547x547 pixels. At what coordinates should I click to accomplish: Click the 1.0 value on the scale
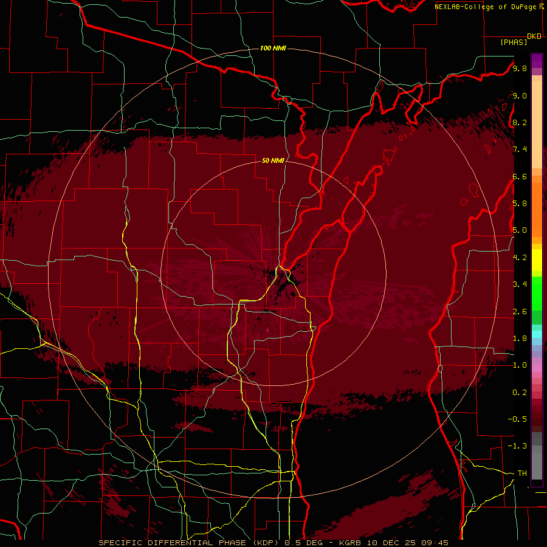pyautogui.click(x=520, y=365)
